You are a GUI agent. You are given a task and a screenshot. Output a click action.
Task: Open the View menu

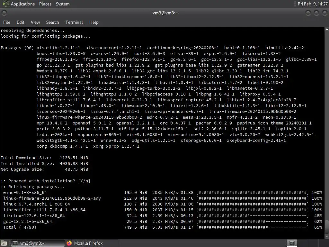pyautogui.click(x=35, y=22)
